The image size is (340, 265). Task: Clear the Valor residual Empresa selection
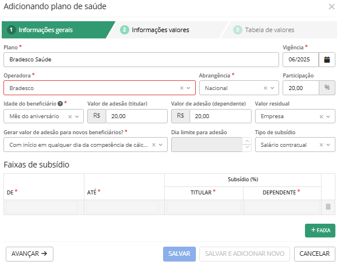click(x=322, y=116)
